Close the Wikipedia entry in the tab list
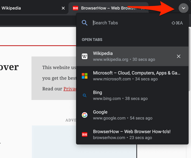The image size is (191, 158). (x=179, y=56)
